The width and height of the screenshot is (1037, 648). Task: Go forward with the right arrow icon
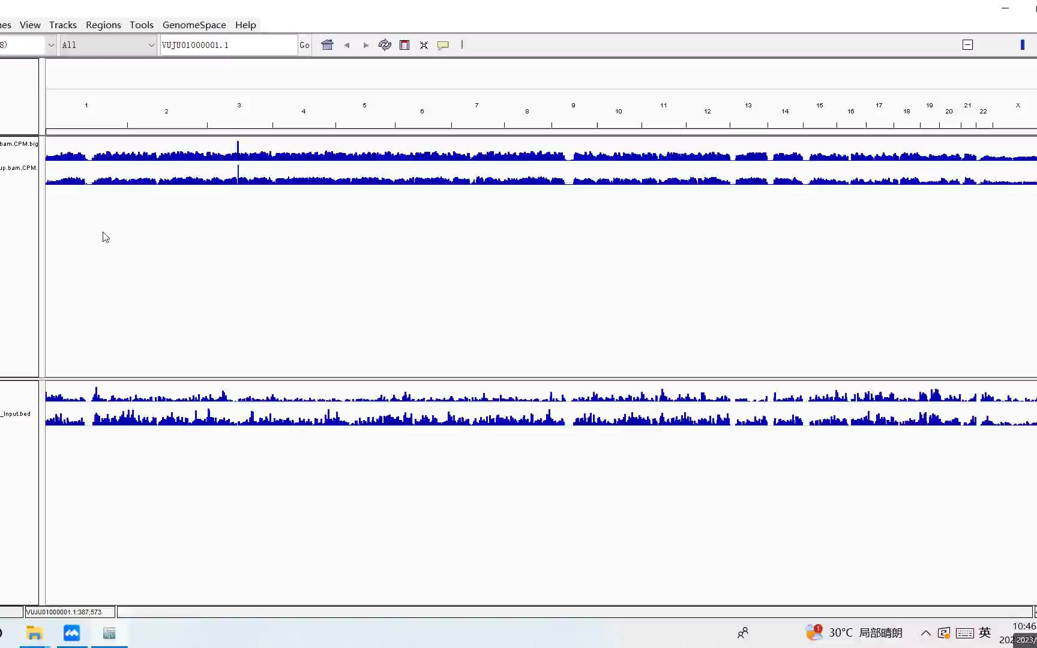coord(366,45)
